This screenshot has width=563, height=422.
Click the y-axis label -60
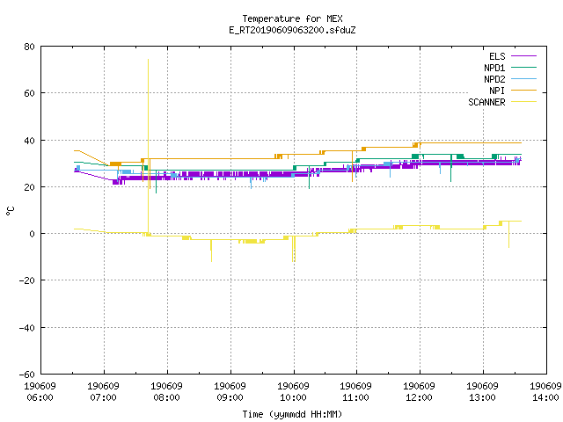pos(27,375)
